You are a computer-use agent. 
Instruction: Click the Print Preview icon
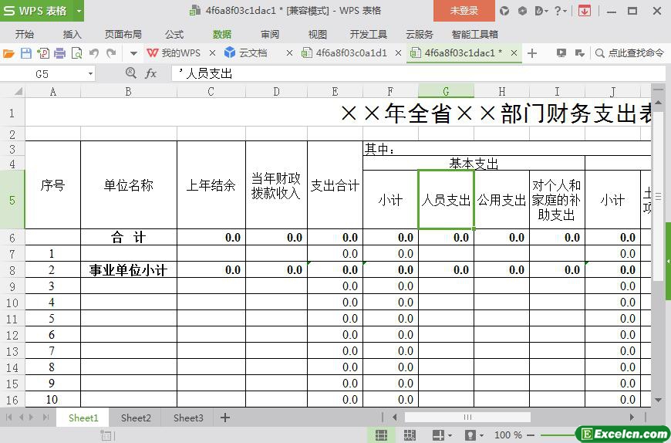(x=77, y=53)
